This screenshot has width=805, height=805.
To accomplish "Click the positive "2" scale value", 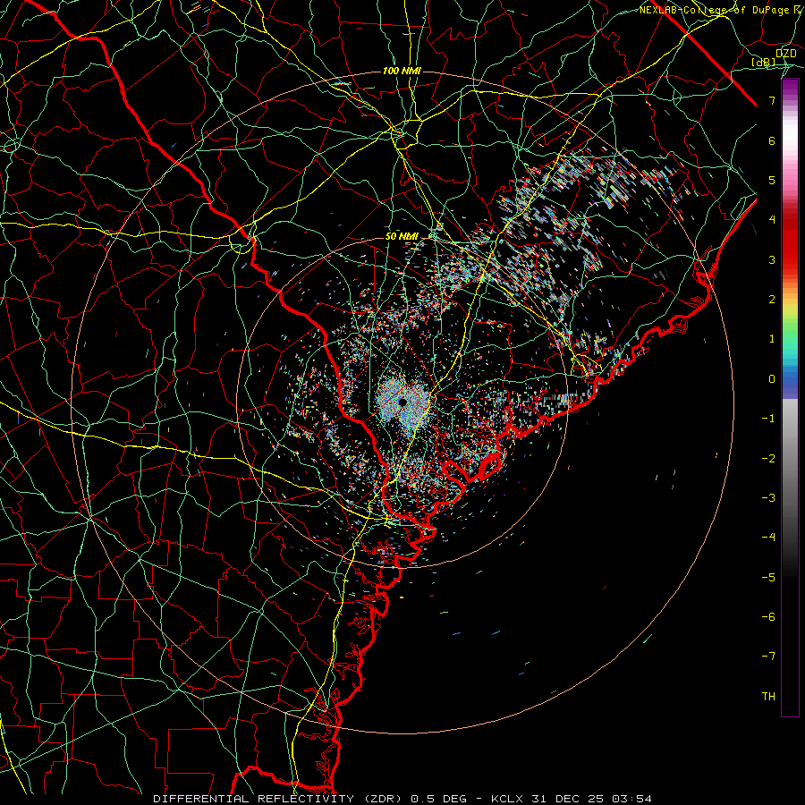I will (772, 300).
